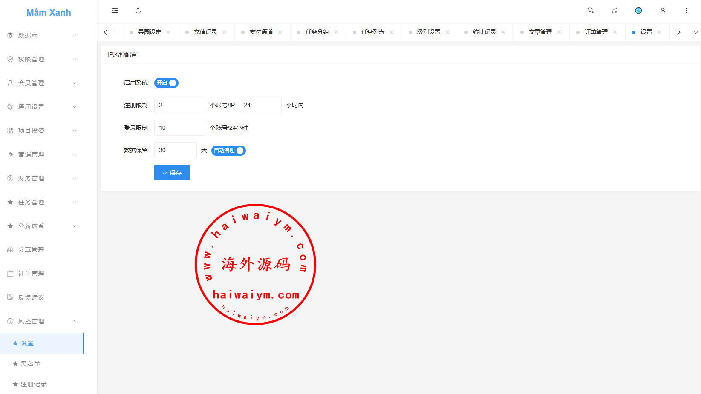Switch to the 订单管理 tab
Image resolution: width=701 pixels, height=394 pixels.
coord(596,32)
